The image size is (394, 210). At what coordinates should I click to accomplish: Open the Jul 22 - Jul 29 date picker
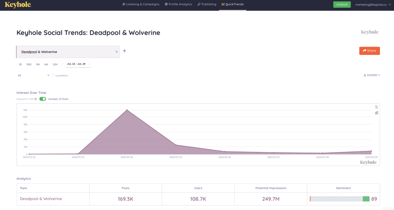click(x=78, y=64)
